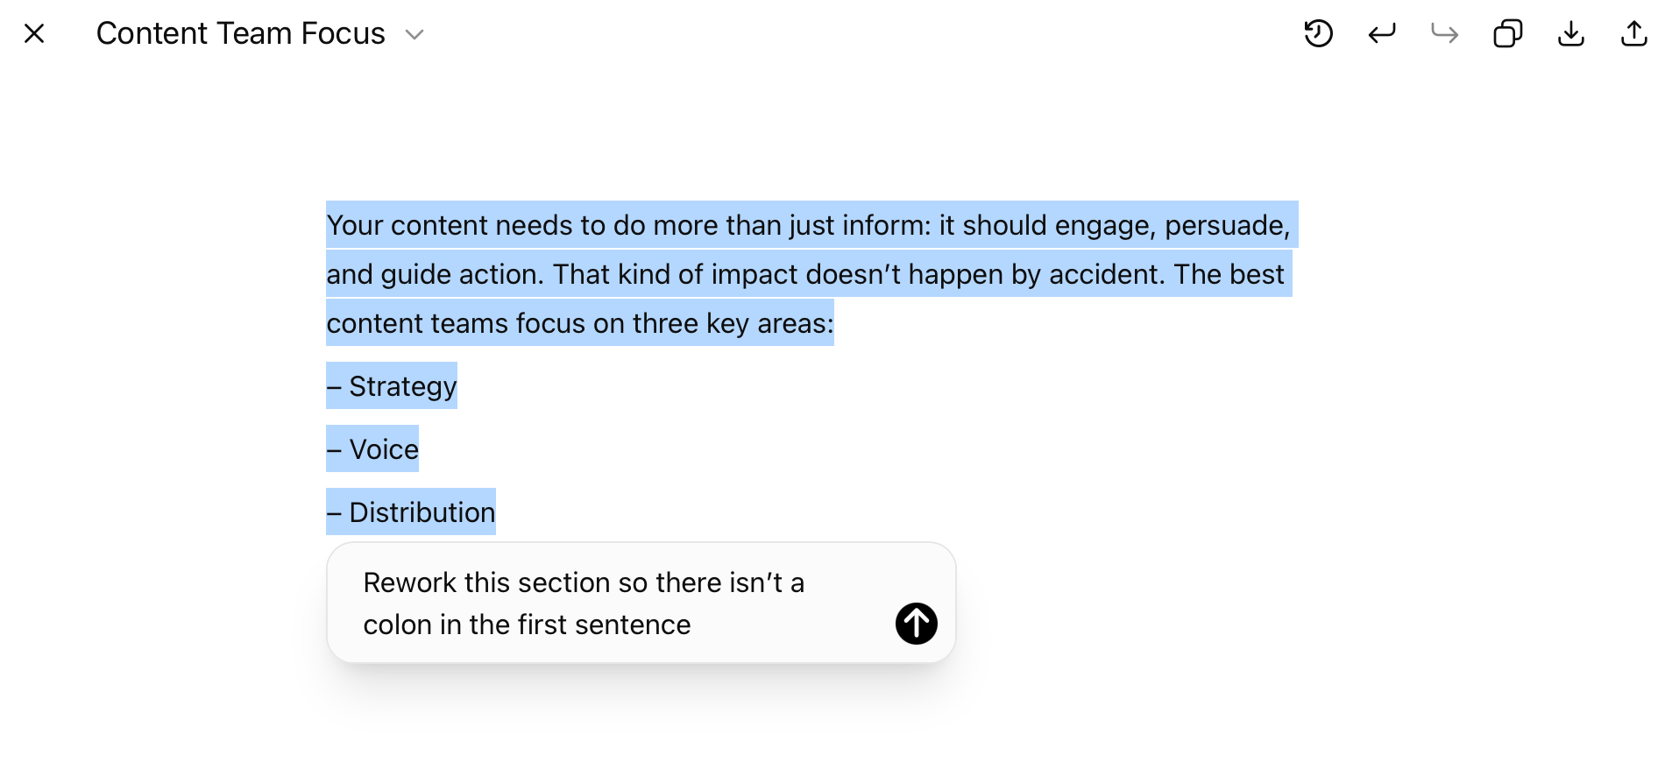The image size is (1672, 762).
Task: Click the word "colon" in the prompt text
Action: pyautogui.click(x=398, y=624)
